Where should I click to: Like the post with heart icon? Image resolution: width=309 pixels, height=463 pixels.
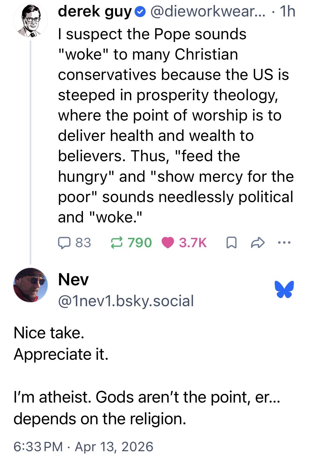(x=168, y=242)
